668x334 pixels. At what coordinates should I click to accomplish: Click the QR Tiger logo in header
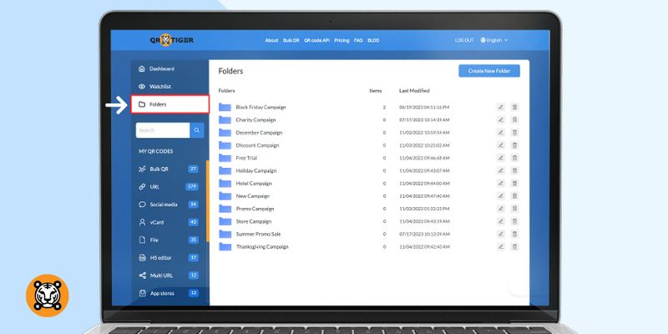(x=171, y=40)
